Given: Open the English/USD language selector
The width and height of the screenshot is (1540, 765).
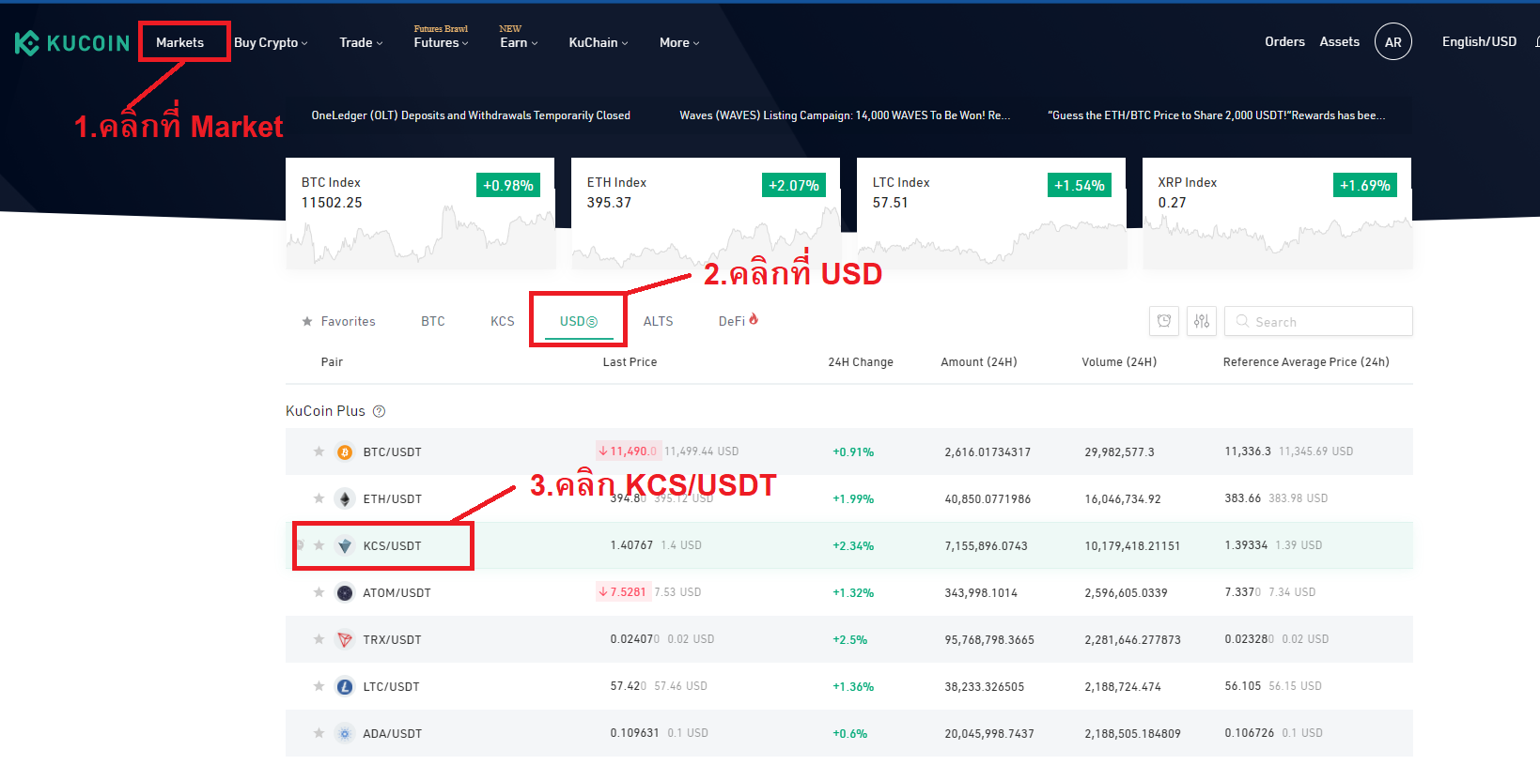Looking at the screenshot, I should (x=1479, y=42).
